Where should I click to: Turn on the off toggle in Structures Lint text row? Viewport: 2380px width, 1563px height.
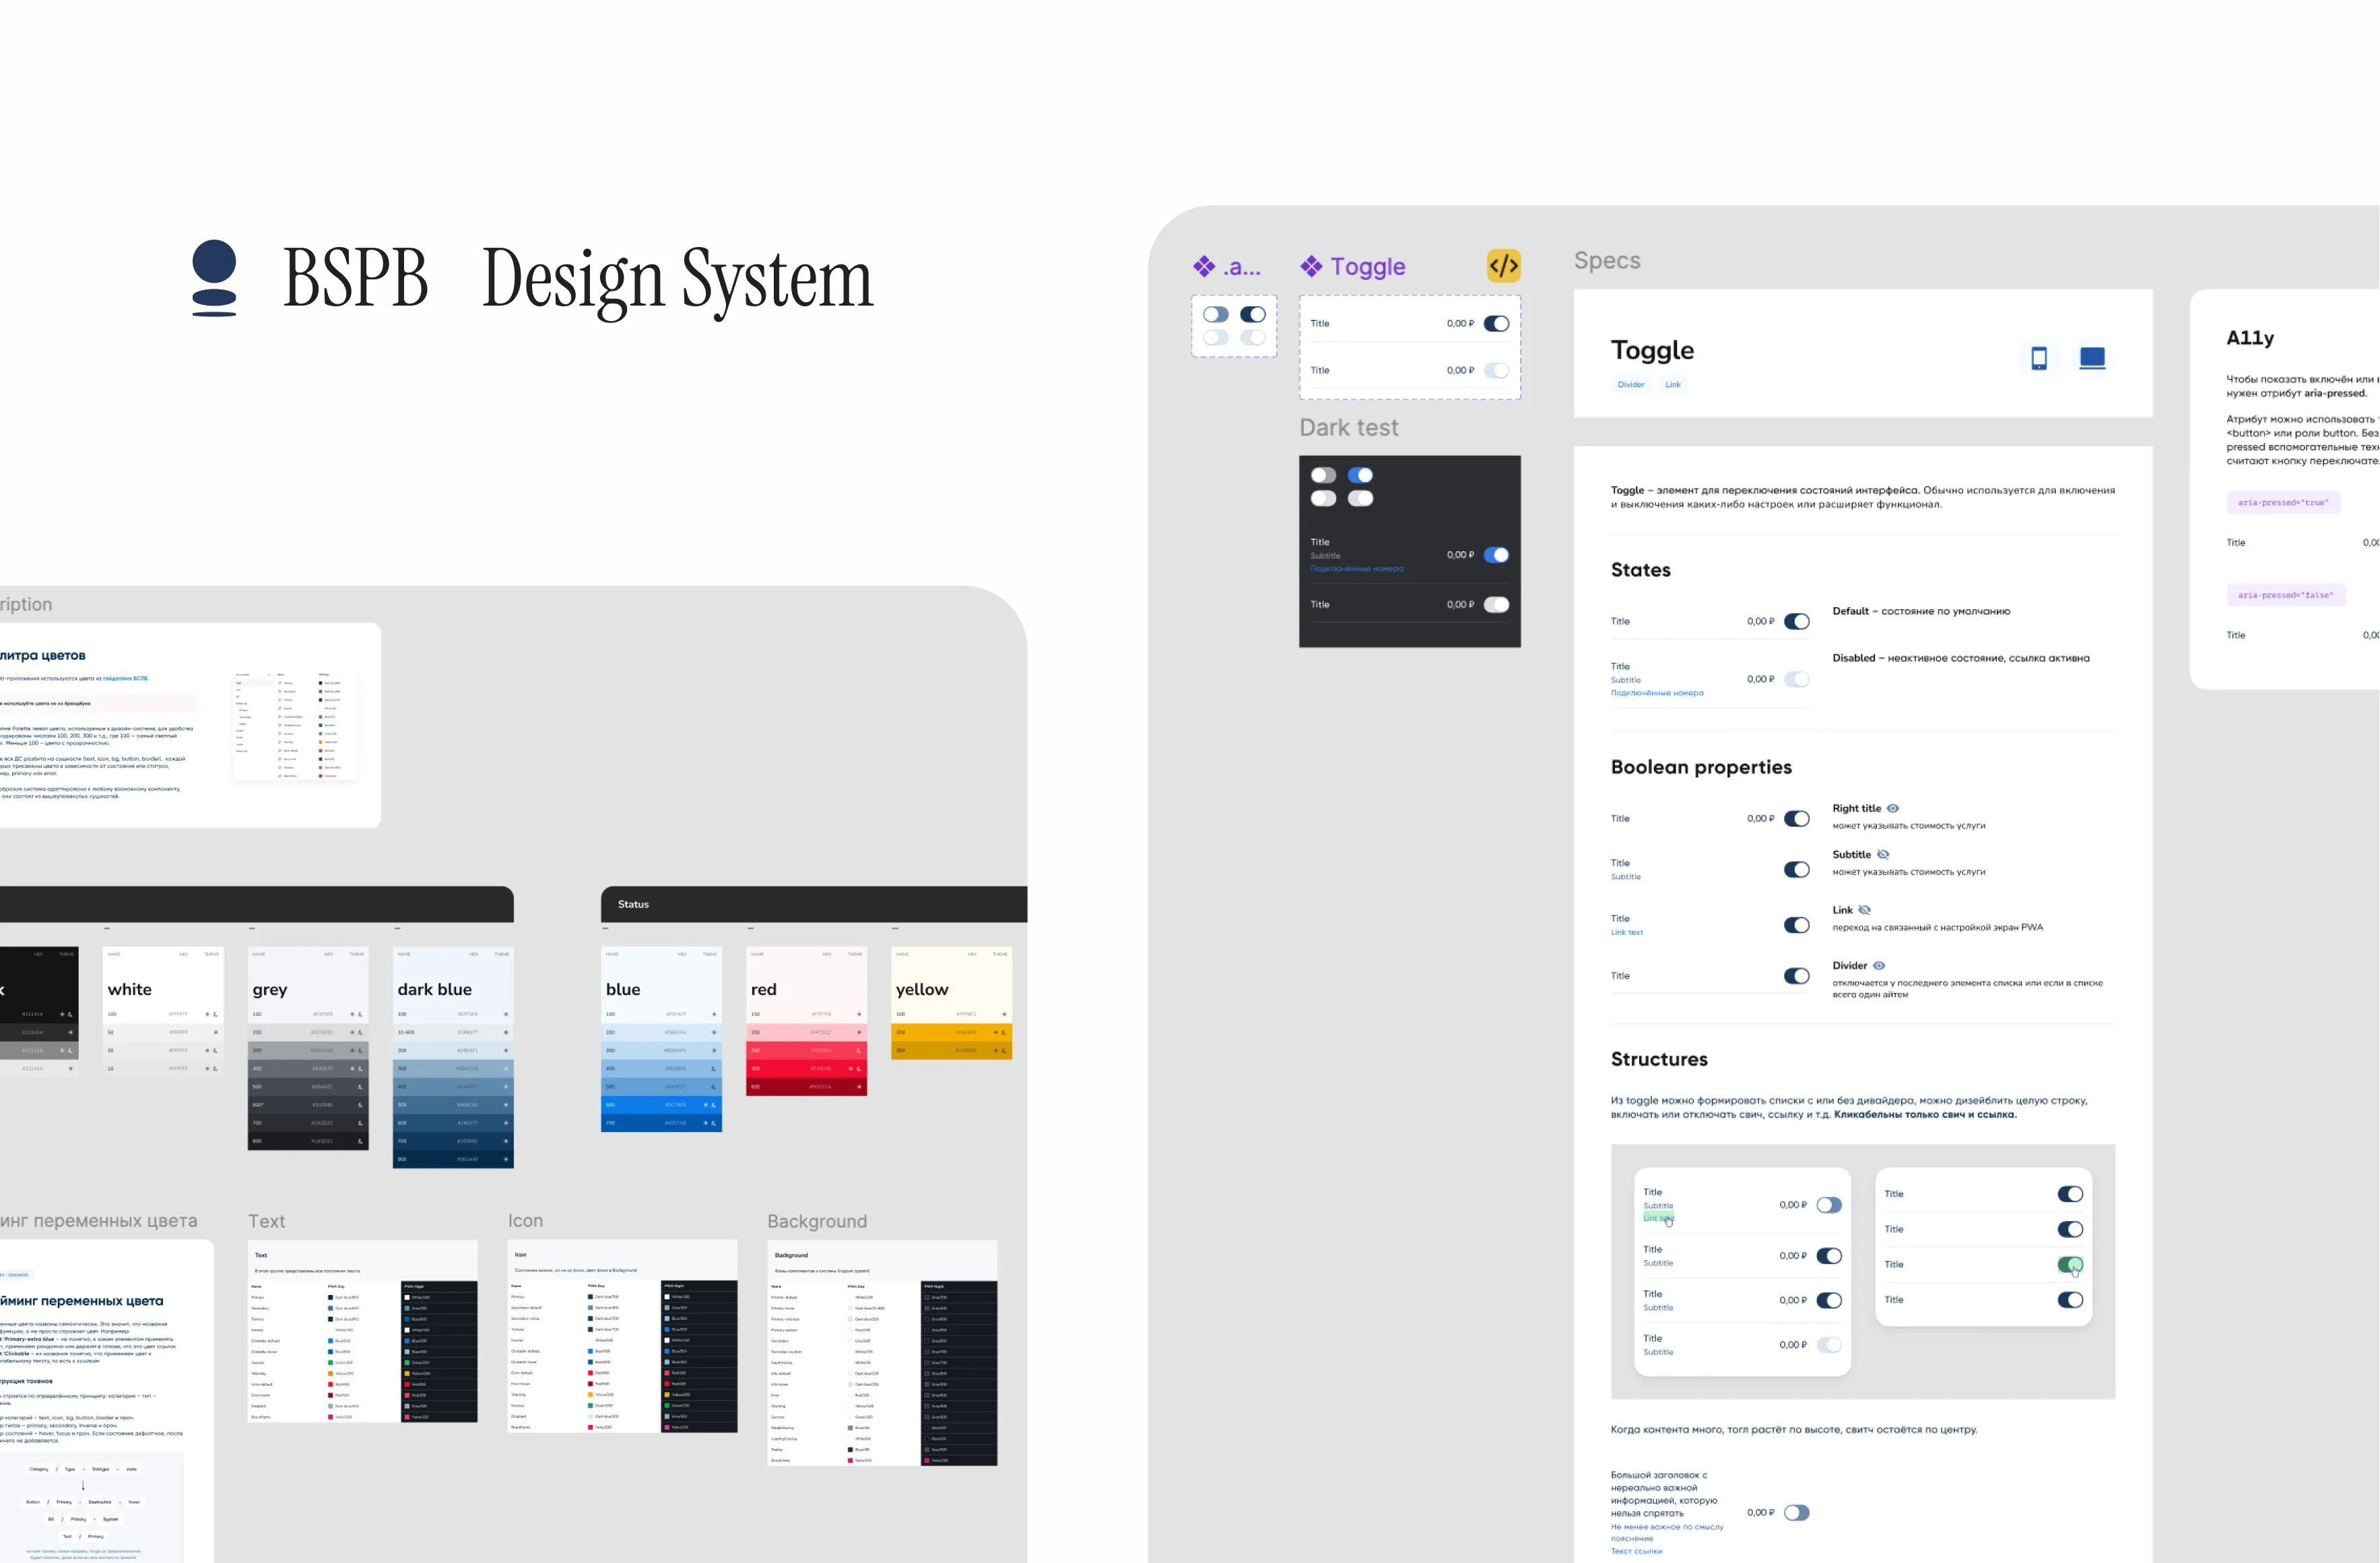(1829, 1205)
